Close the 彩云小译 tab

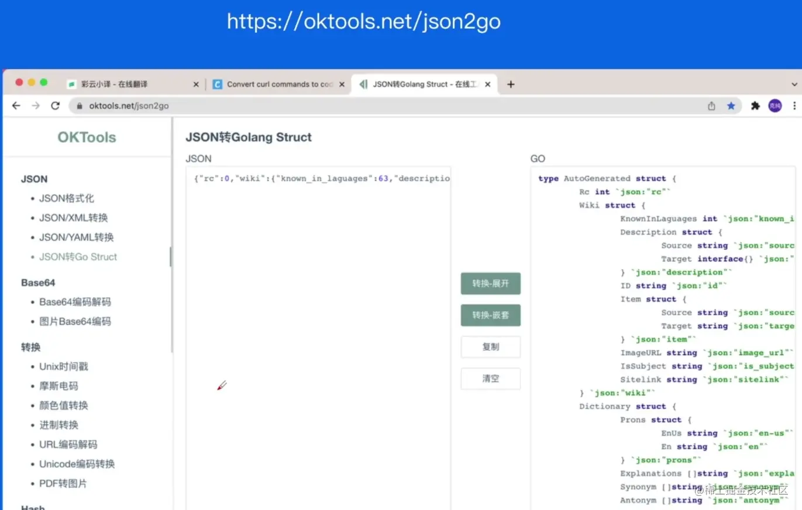coord(196,84)
